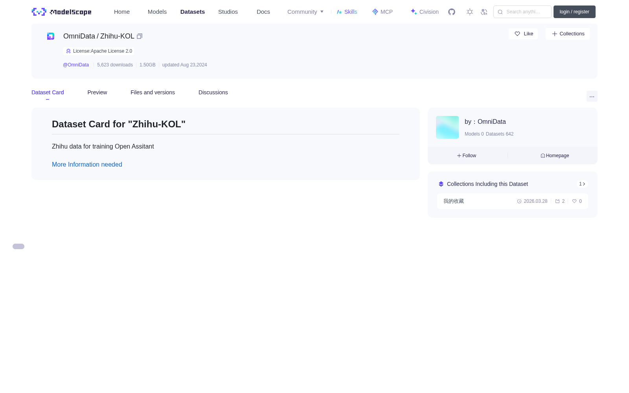The height and width of the screenshot is (393, 629).
Task: Open the @OmniData profile link
Action: 76,65
